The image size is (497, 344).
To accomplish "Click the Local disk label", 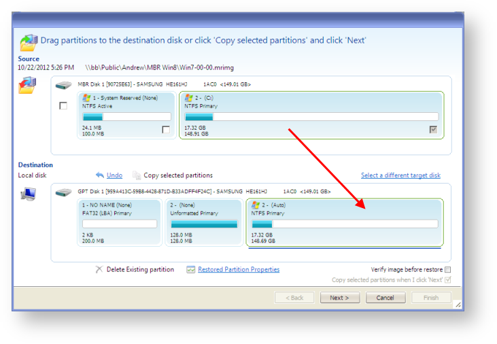I will [32, 175].
